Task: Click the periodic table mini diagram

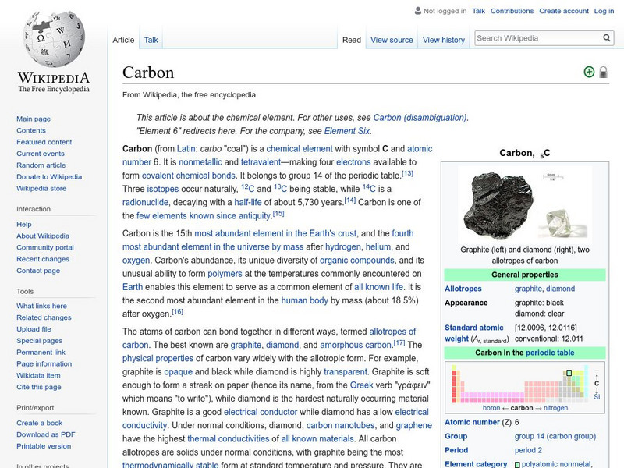Action: pos(520,385)
